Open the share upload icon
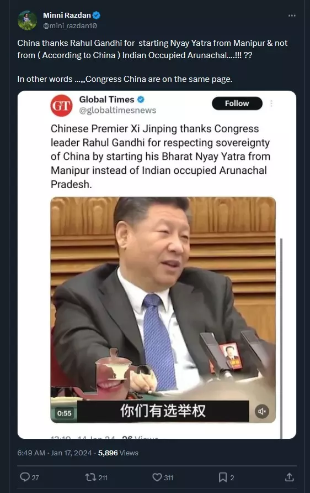310x493 pixels. pyautogui.click(x=289, y=477)
